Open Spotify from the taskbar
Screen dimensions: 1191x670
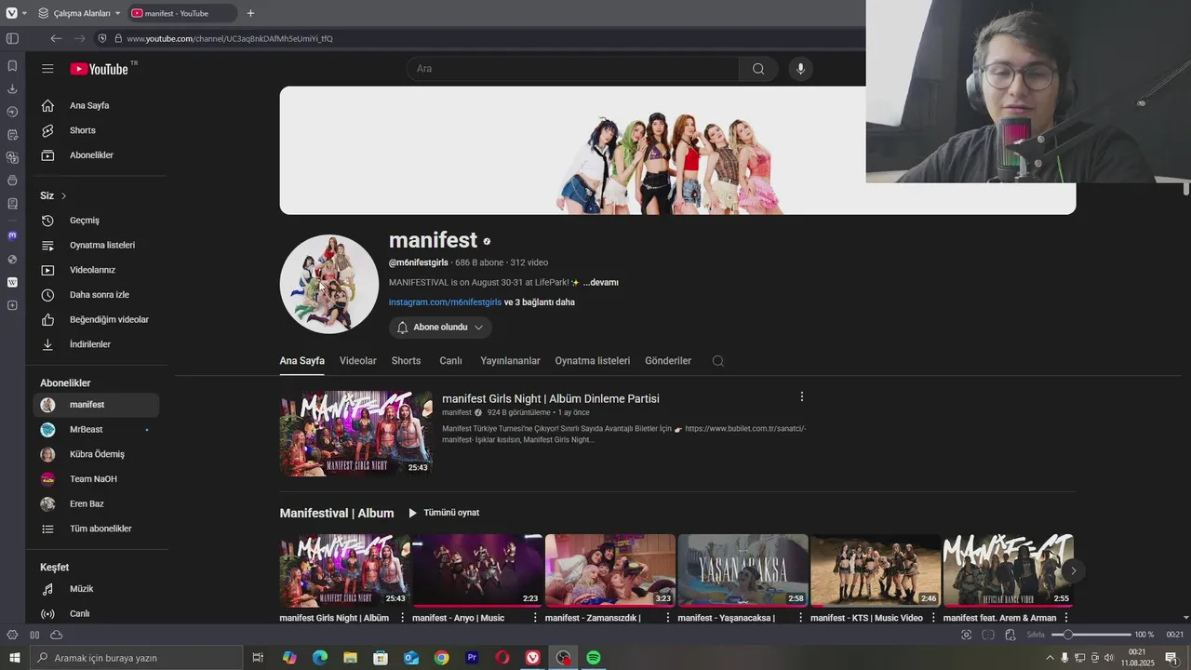tap(594, 658)
